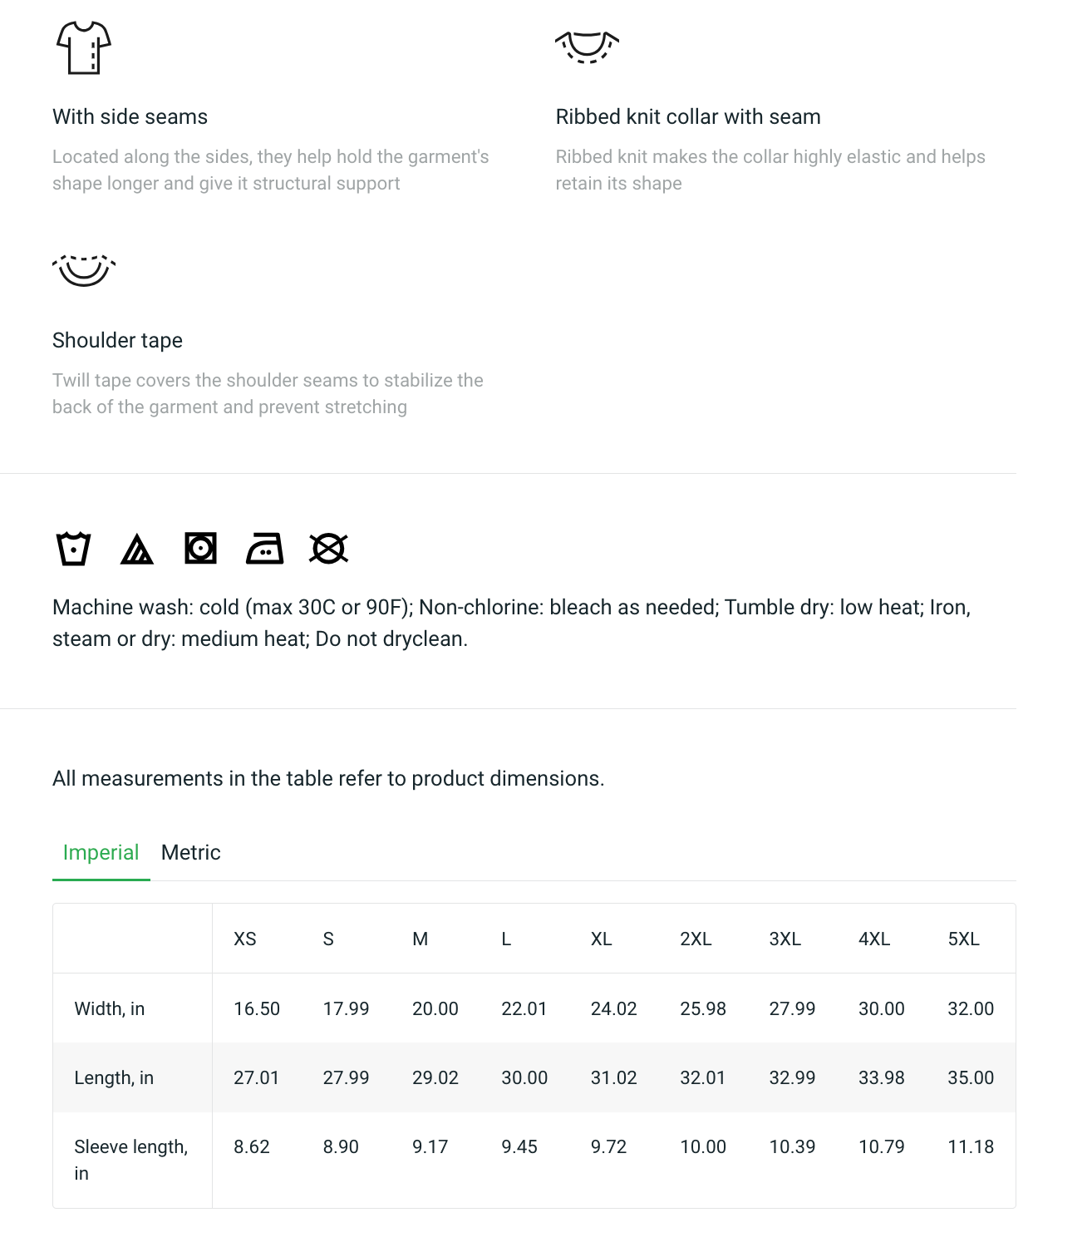Click the 5XL size column header

point(963,939)
